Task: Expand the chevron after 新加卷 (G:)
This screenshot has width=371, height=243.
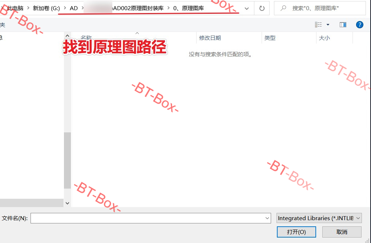Action: 65,8
